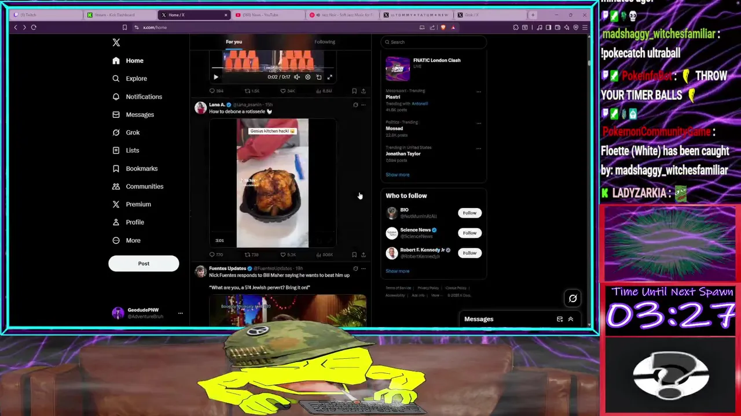Screen dimensions: 741x416
Task: Play the rotisserie chicken video
Action: click(272, 183)
